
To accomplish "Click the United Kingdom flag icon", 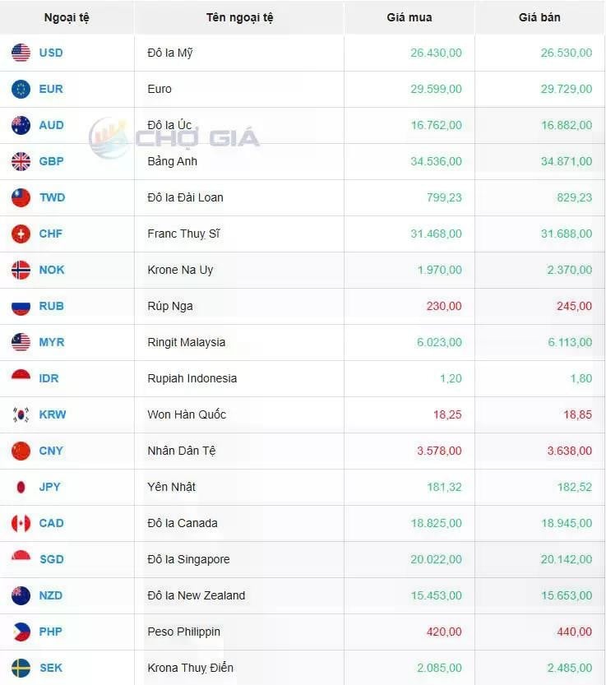I will pos(21,162).
